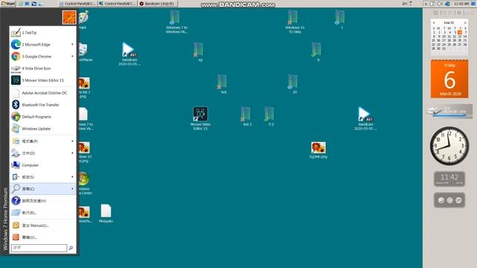This screenshot has width=477, height=268.
Task: Expand the Google Chrome submenu arrow
Action: [x=72, y=57]
